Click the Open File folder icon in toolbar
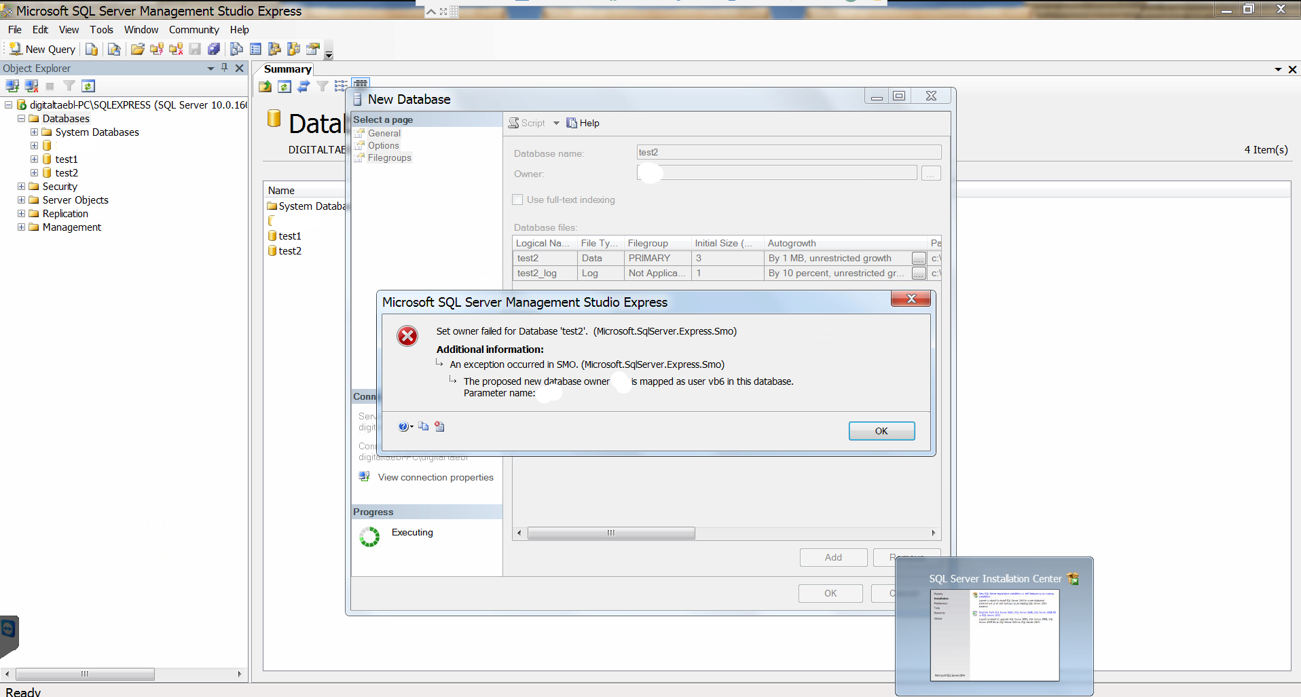This screenshot has width=1301, height=697. click(137, 49)
